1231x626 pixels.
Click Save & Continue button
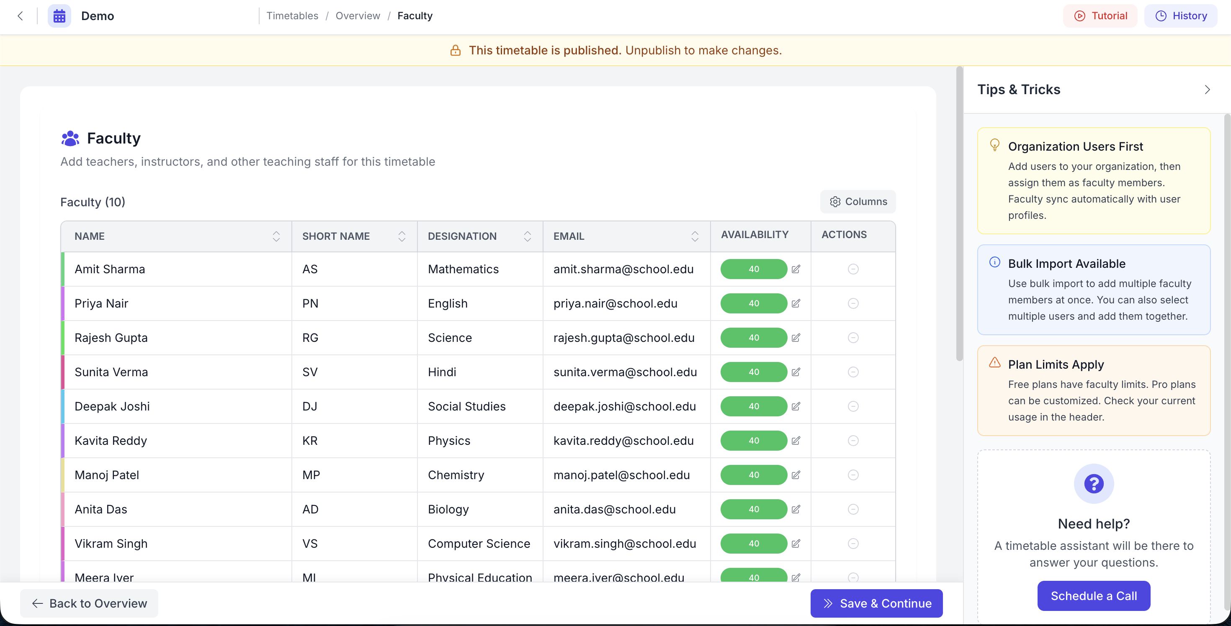click(876, 603)
